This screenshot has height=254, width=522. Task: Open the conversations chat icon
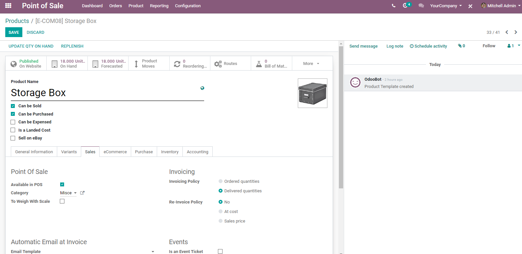[x=421, y=6]
